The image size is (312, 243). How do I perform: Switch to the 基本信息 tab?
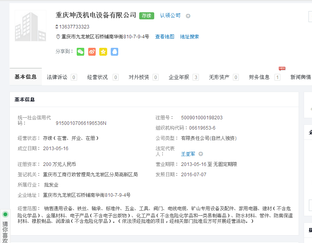[26, 77]
